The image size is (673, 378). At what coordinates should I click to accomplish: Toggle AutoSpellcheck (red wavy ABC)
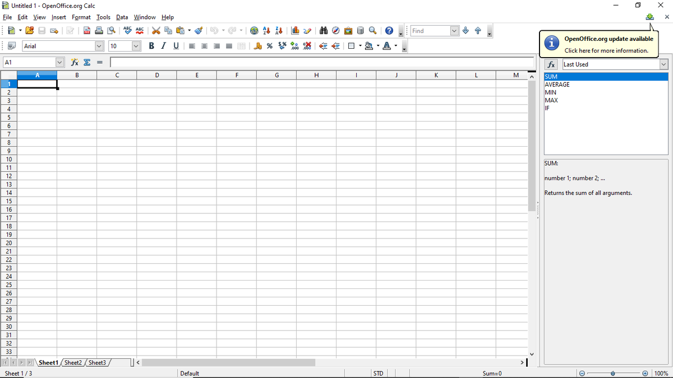(x=140, y=31)
